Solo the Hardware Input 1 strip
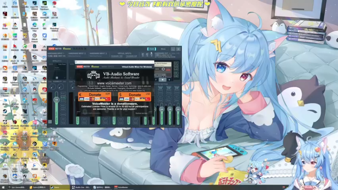 (63, 119)
